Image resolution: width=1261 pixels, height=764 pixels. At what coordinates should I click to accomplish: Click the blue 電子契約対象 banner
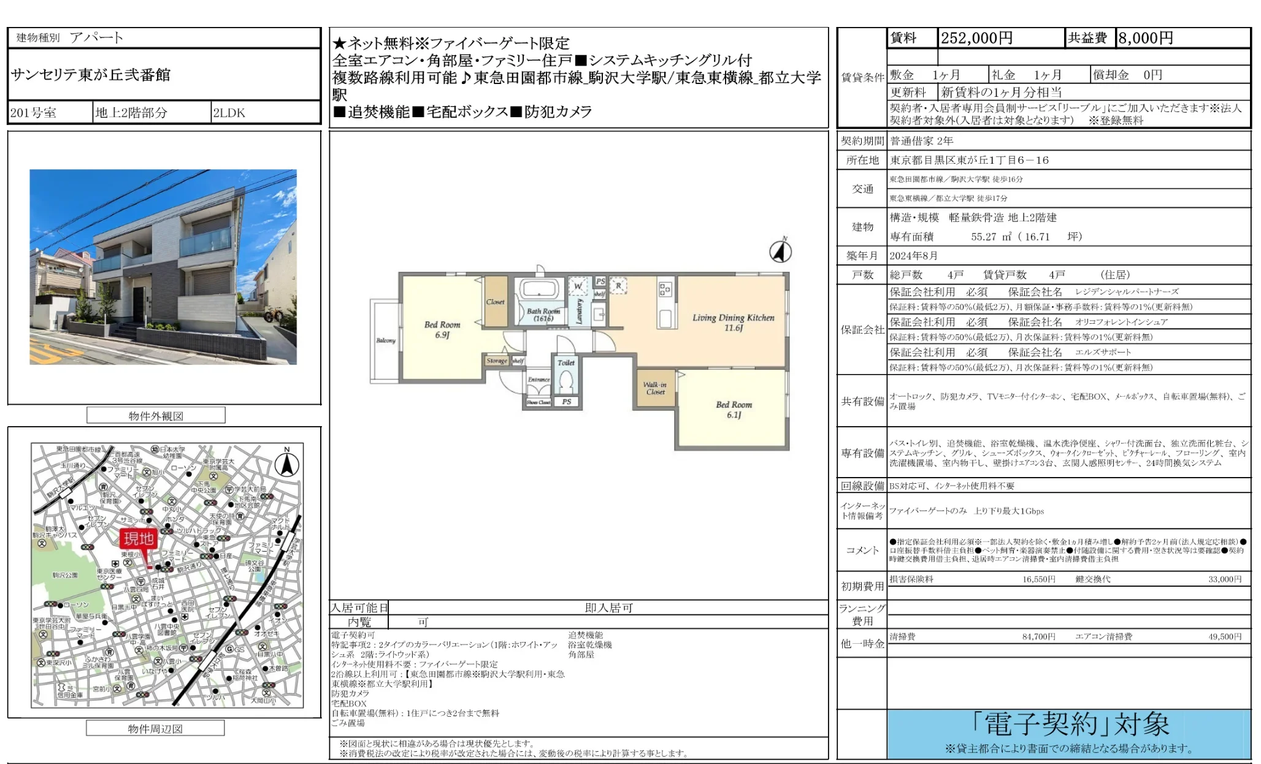[1068, 733]
